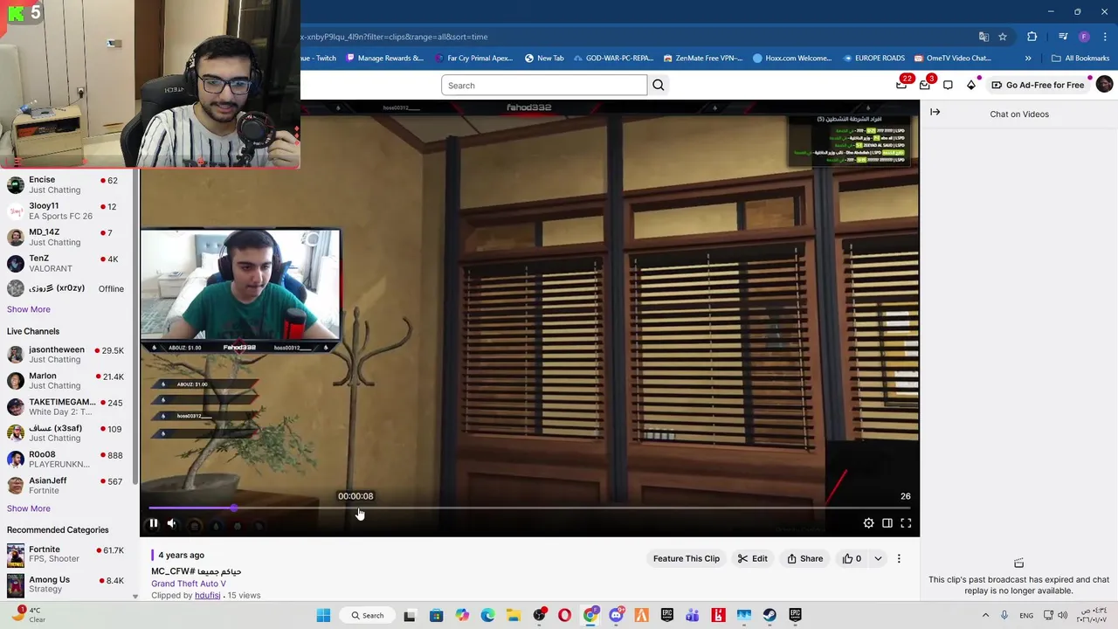The image size is (1118, 629).
Task: Open Chrome extensions puzzle icon
Action: point(1032,37)
